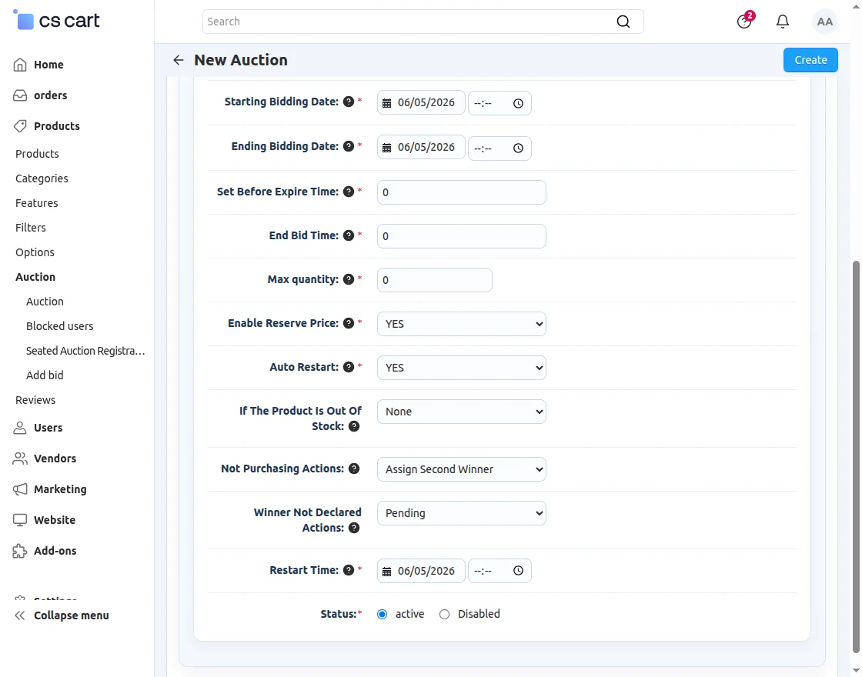Open the Reviews menu item
The image size is (862, 677).
(35, 401)
